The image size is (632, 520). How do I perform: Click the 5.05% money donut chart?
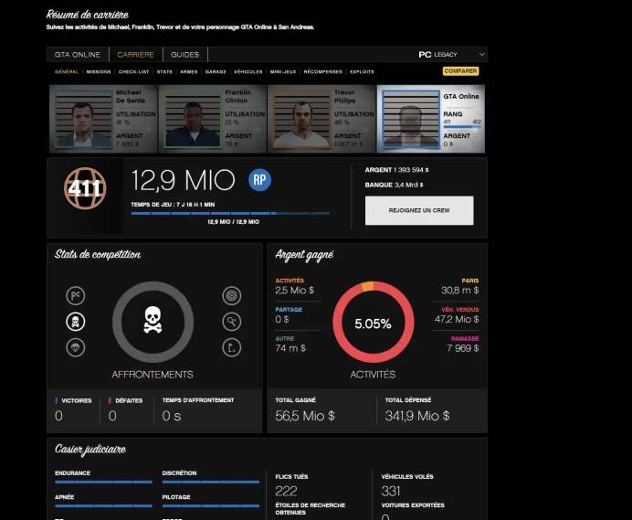pos(374,323)
